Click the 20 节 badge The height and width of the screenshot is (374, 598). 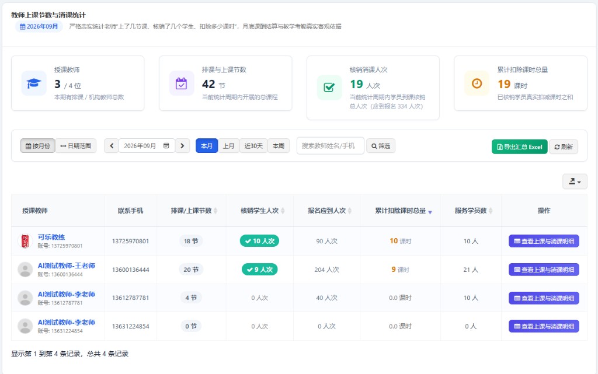(191, 270)
